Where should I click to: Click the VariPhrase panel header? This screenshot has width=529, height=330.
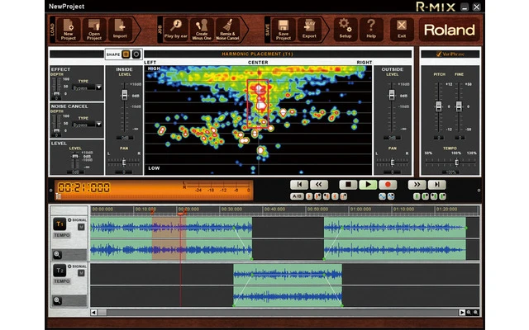pyautogui.click(x=450, y=54)
